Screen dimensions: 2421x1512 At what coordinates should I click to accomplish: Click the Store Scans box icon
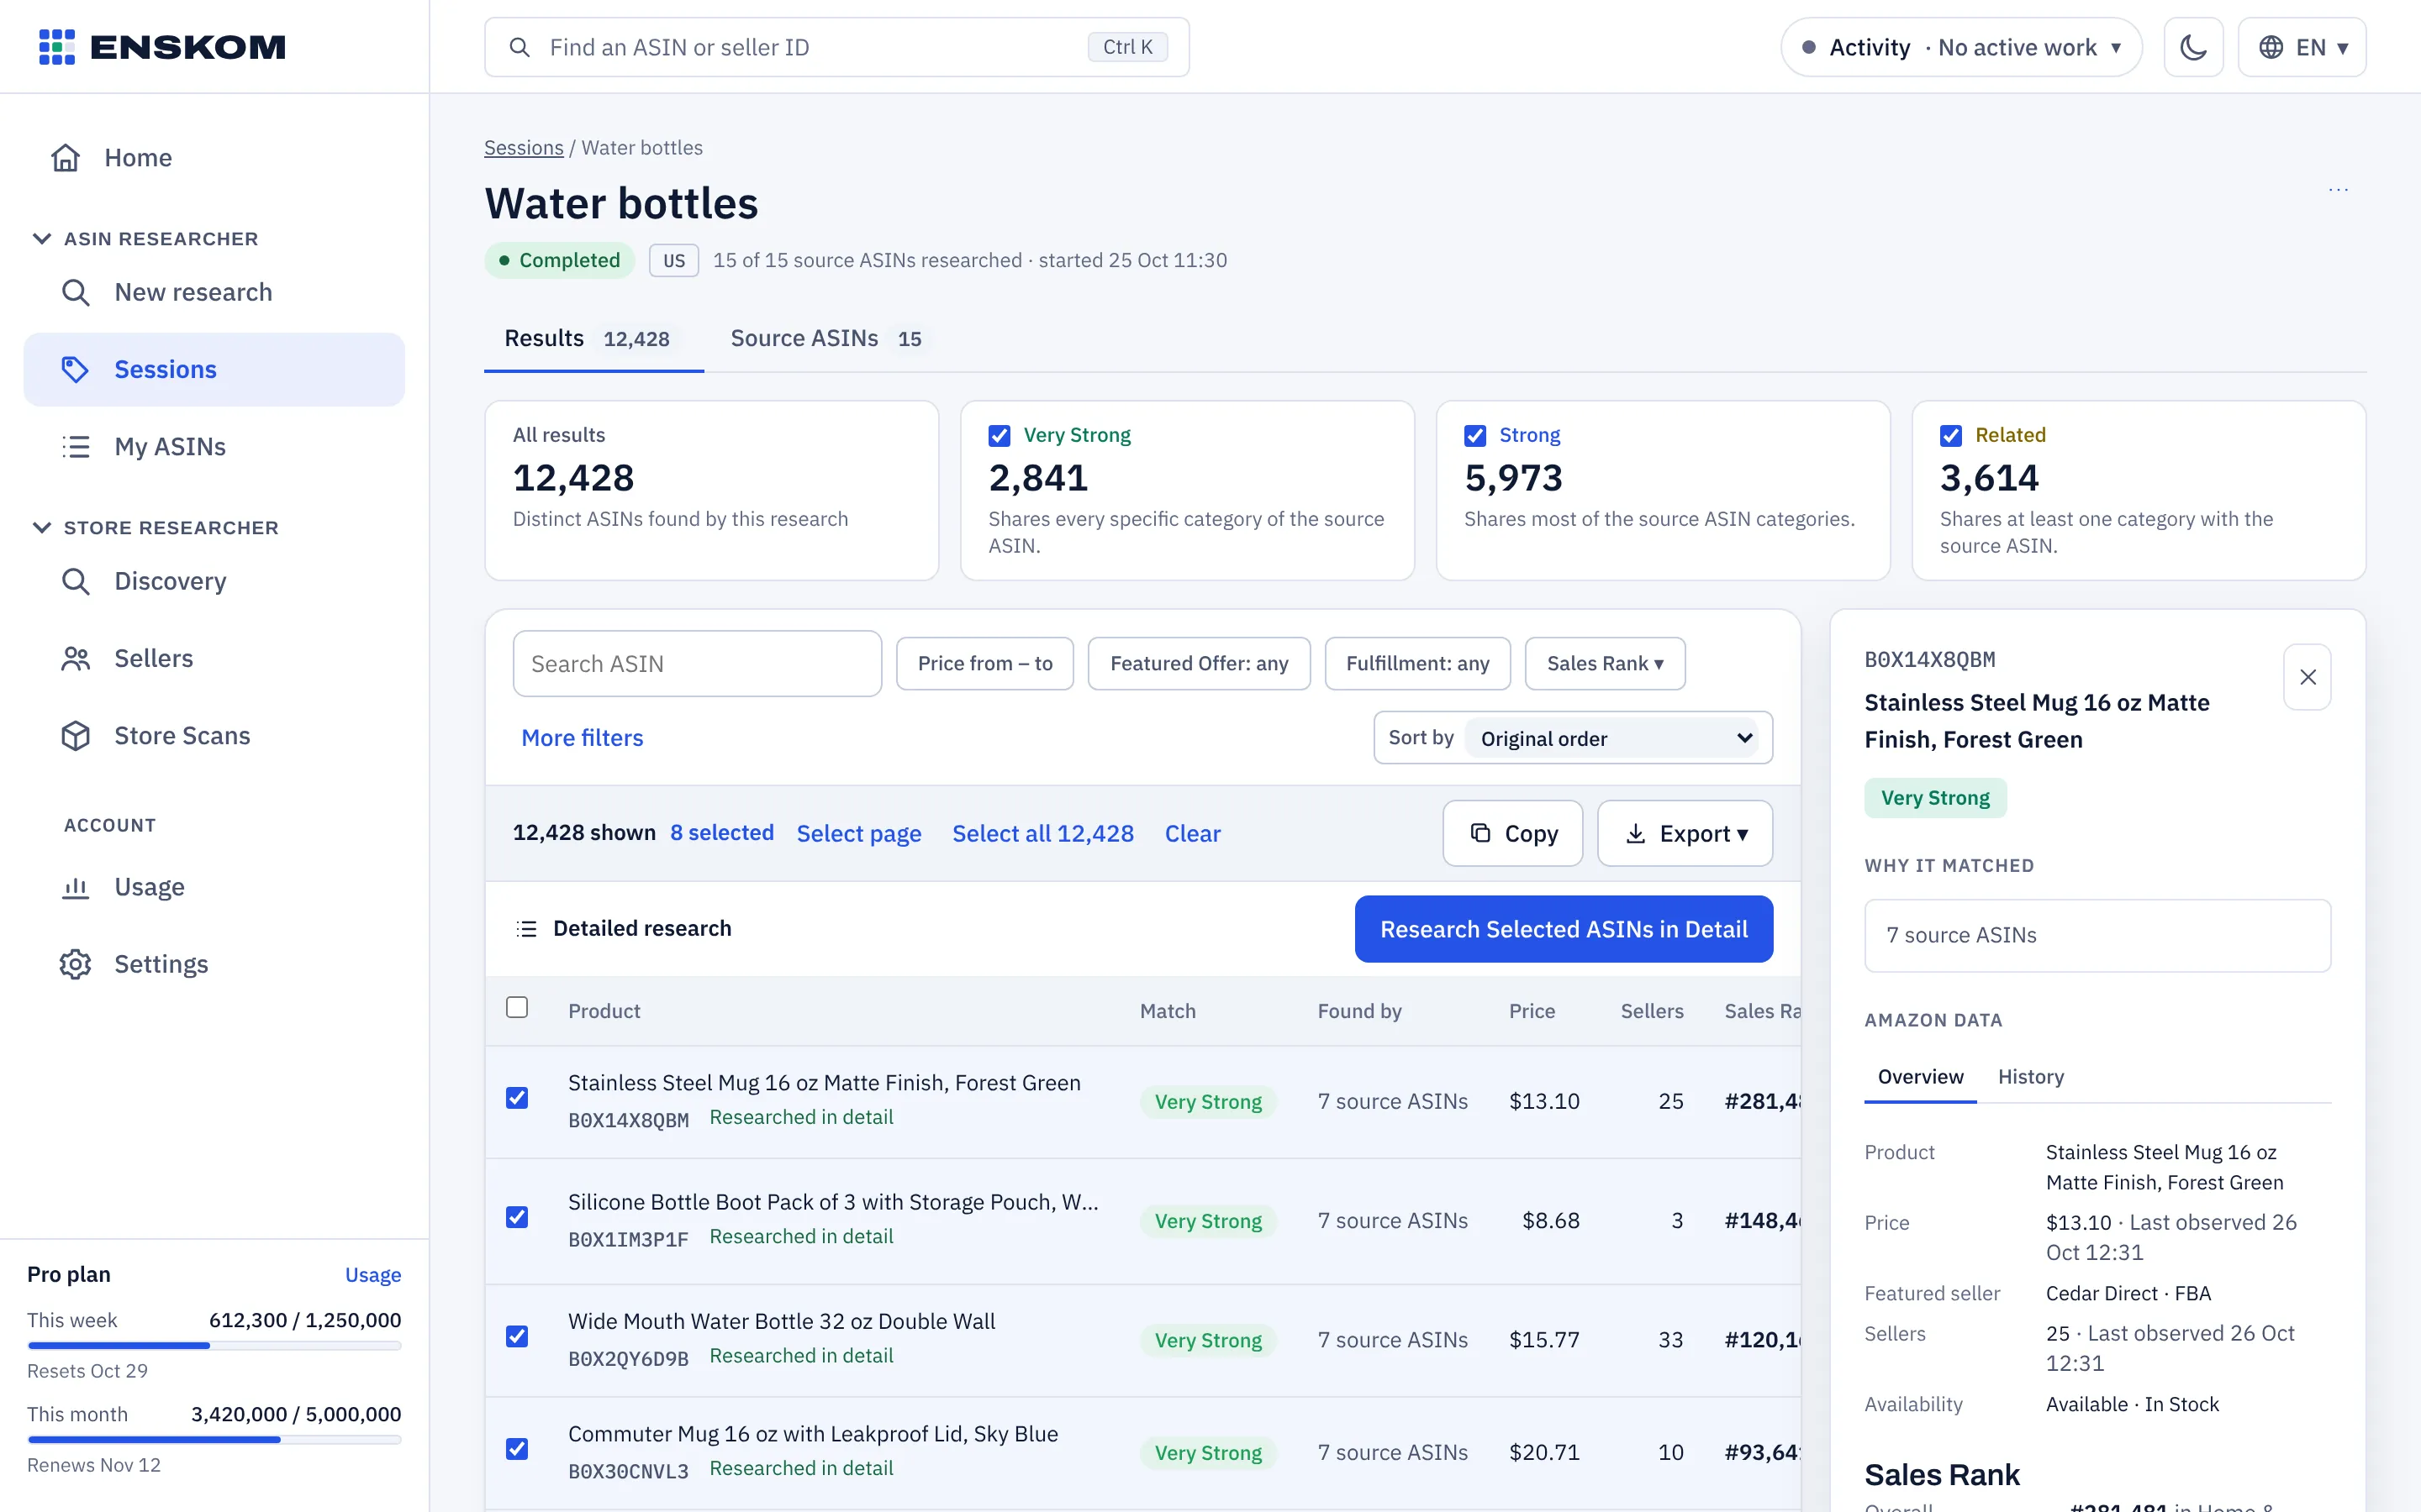point(76,735)
